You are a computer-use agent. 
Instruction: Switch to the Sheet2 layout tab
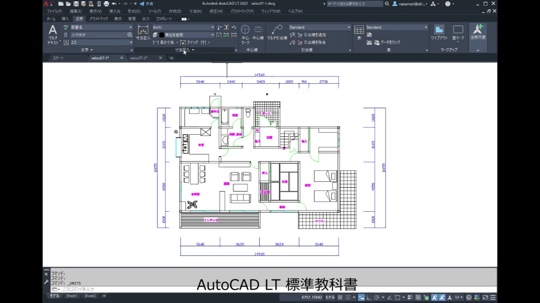click(x=90, y=296)
